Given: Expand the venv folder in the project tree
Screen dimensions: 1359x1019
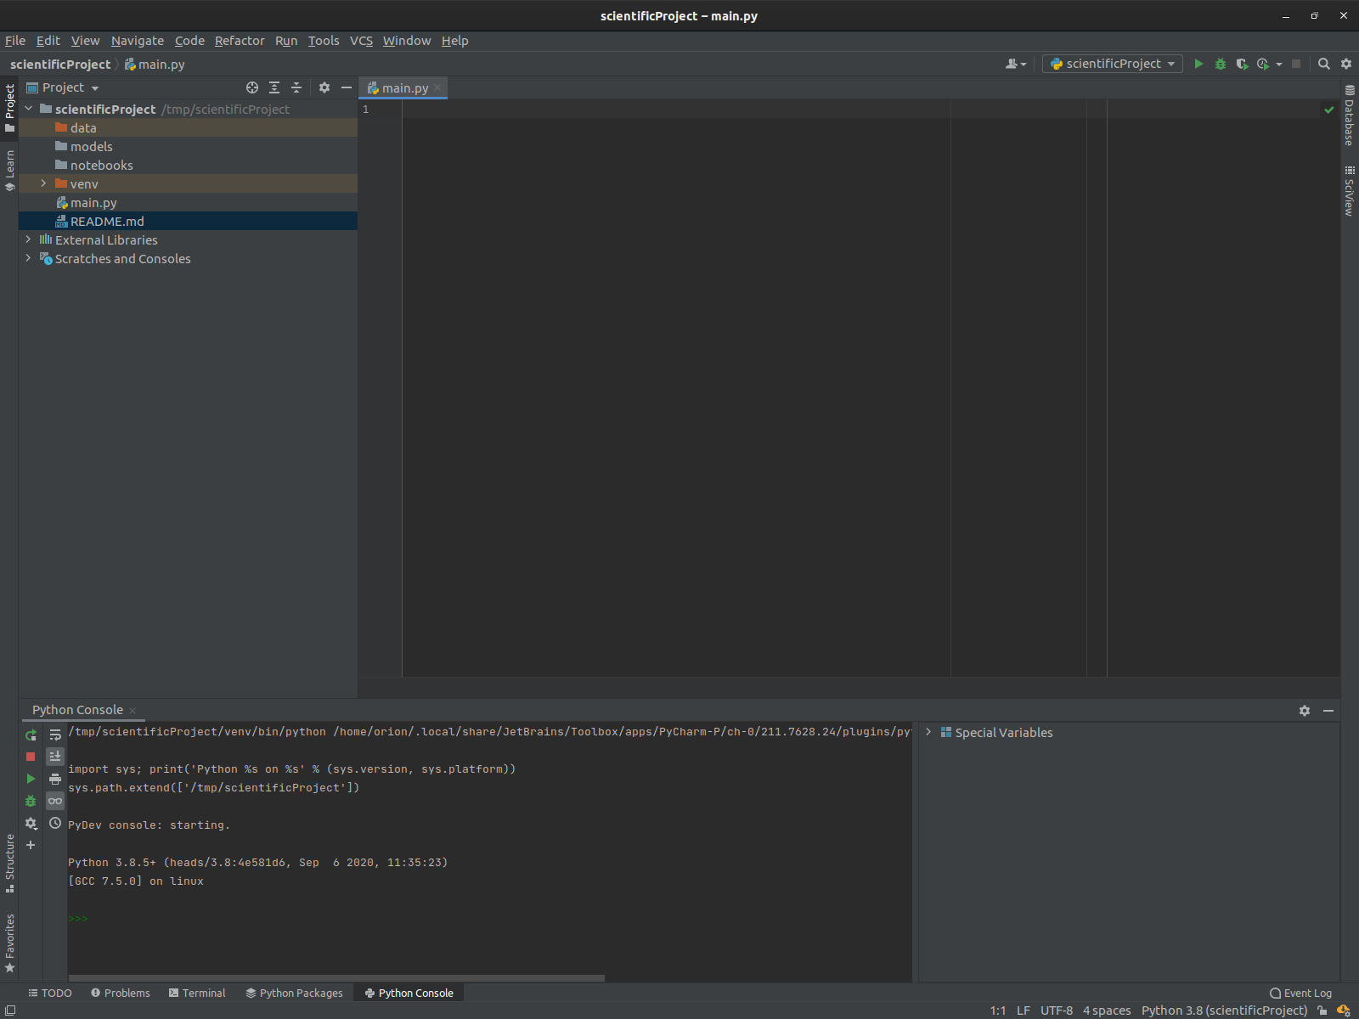Looking at the screenshot, I should coord(42,183).
